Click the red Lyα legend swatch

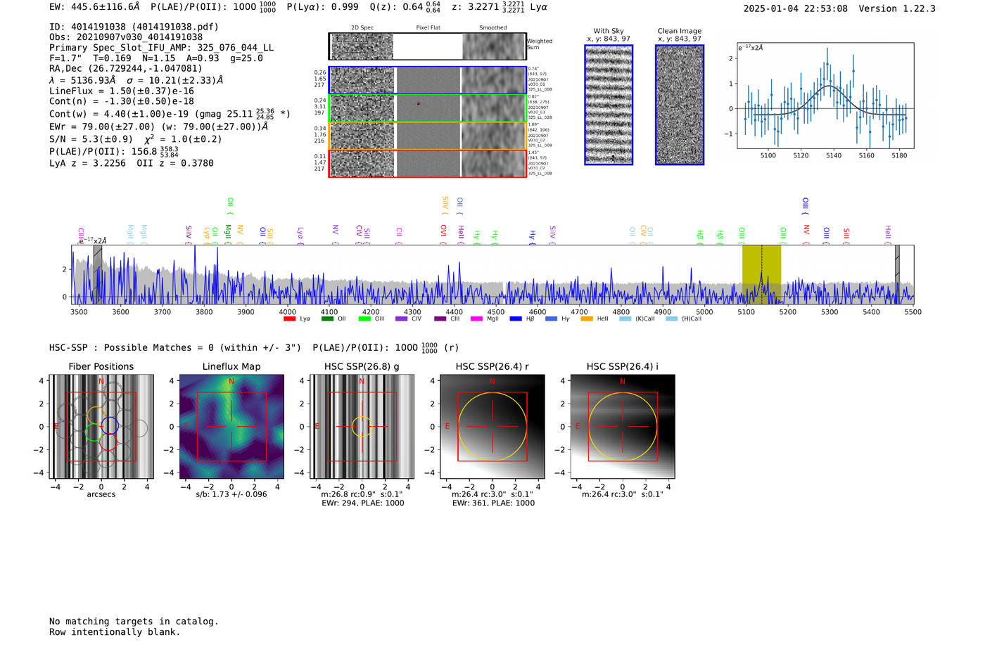click(289, 319)
